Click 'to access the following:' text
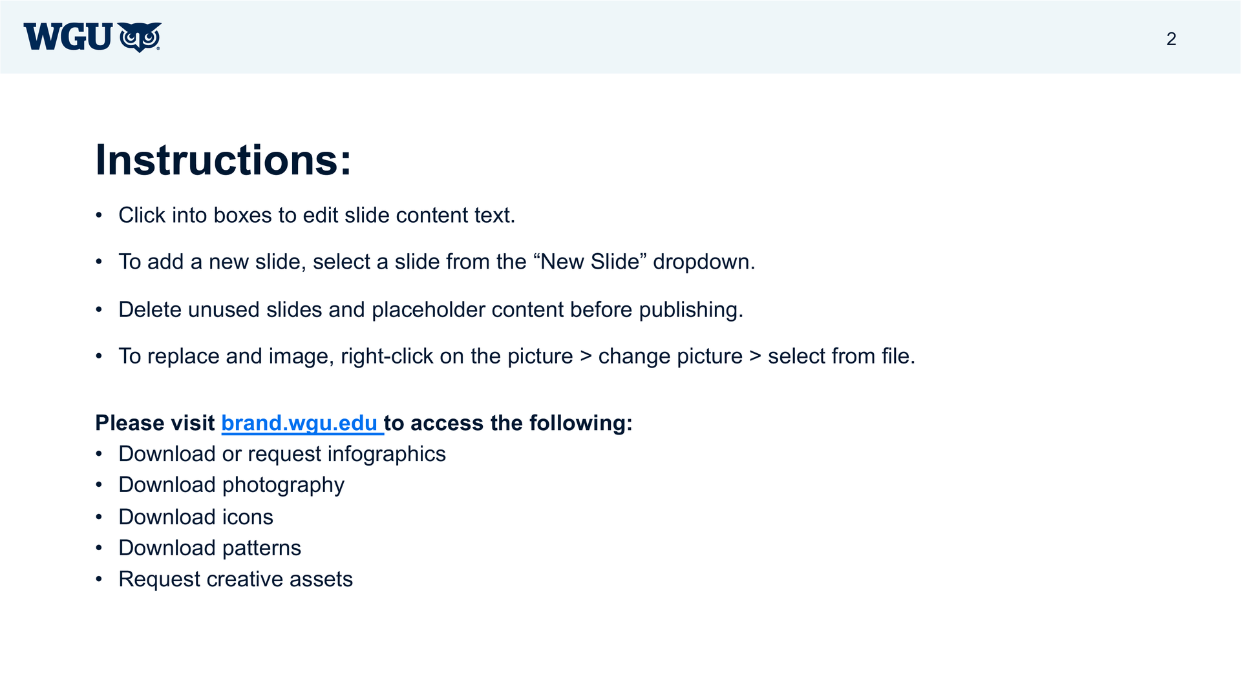 508,424
